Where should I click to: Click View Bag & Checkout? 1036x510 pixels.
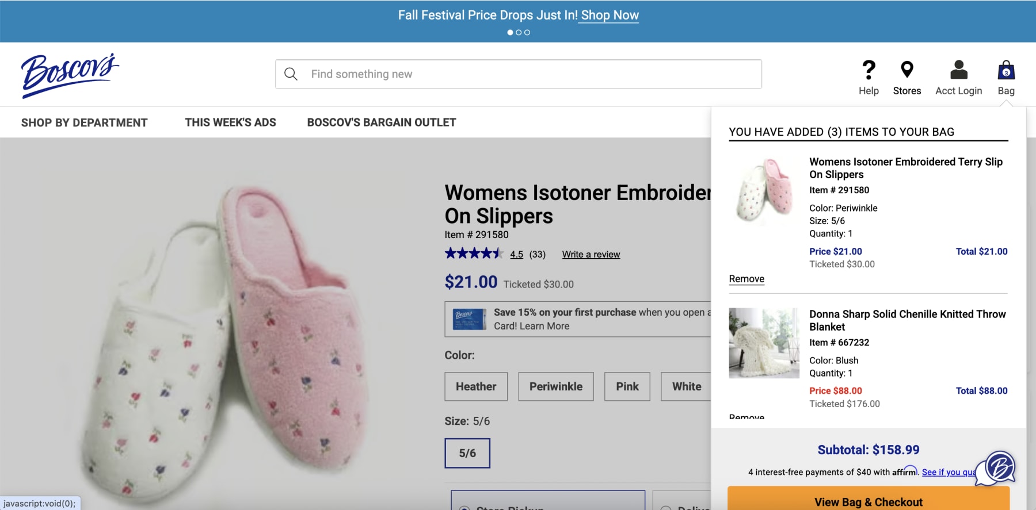868,501
